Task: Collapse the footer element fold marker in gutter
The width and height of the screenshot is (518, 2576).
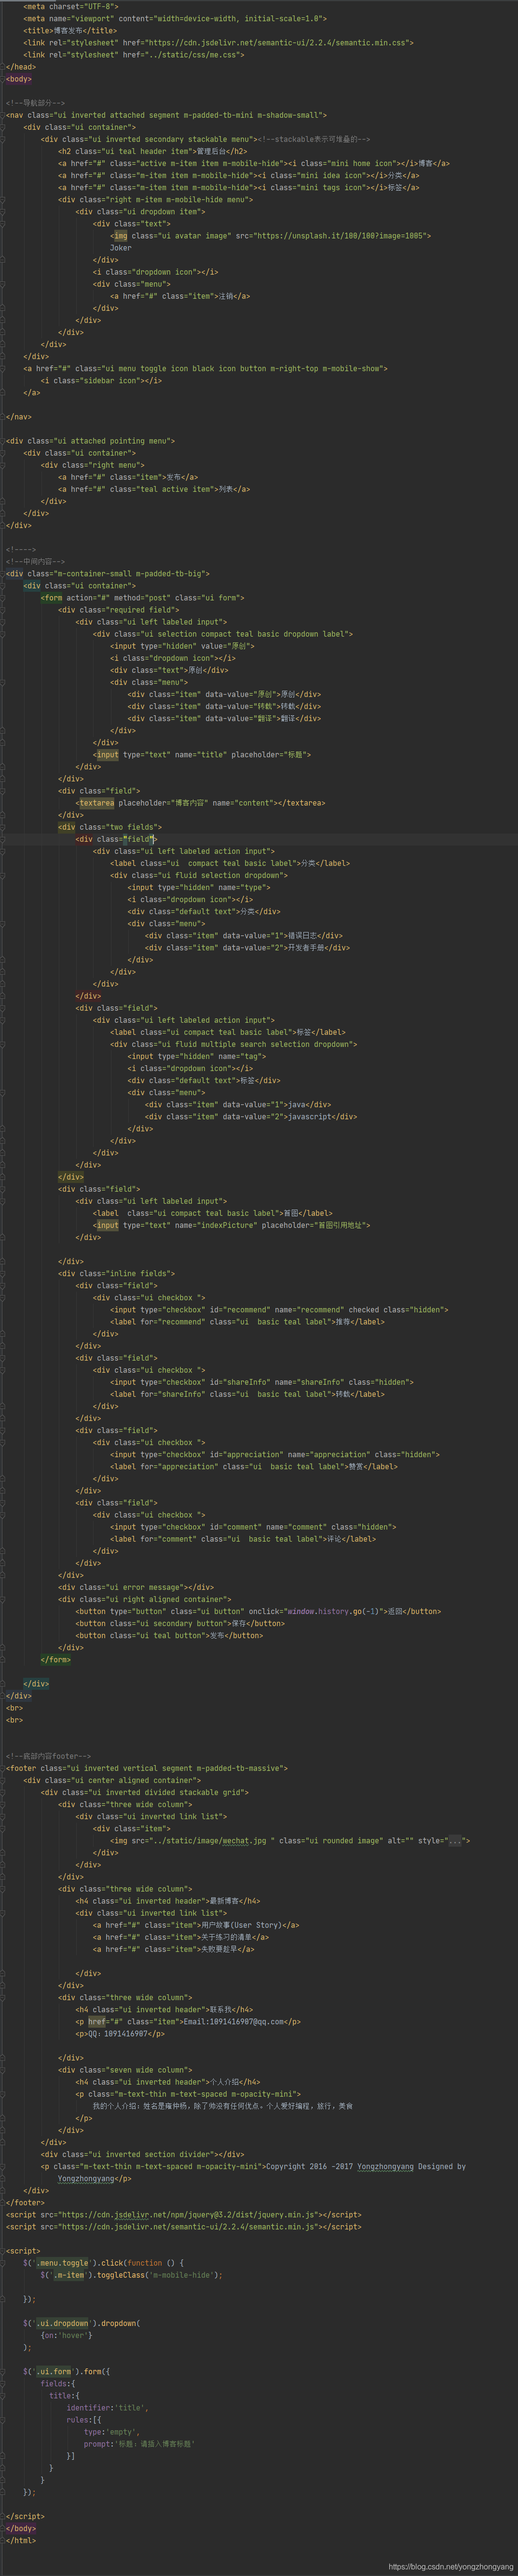Action: (x=3, y=1768)
